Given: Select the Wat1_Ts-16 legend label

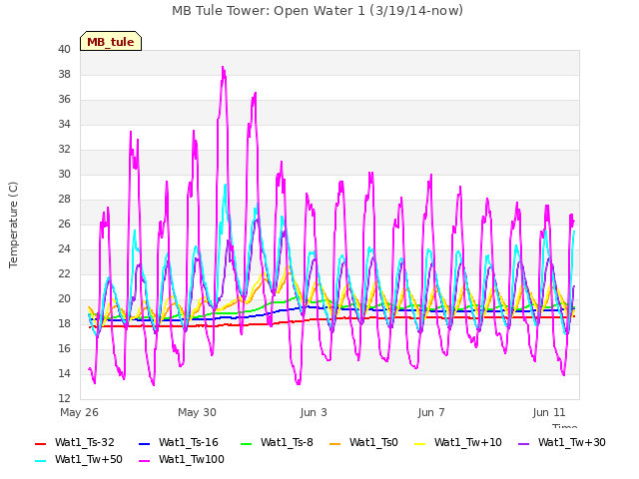Looking at the screenshot, I should click(x=189, y=442).
